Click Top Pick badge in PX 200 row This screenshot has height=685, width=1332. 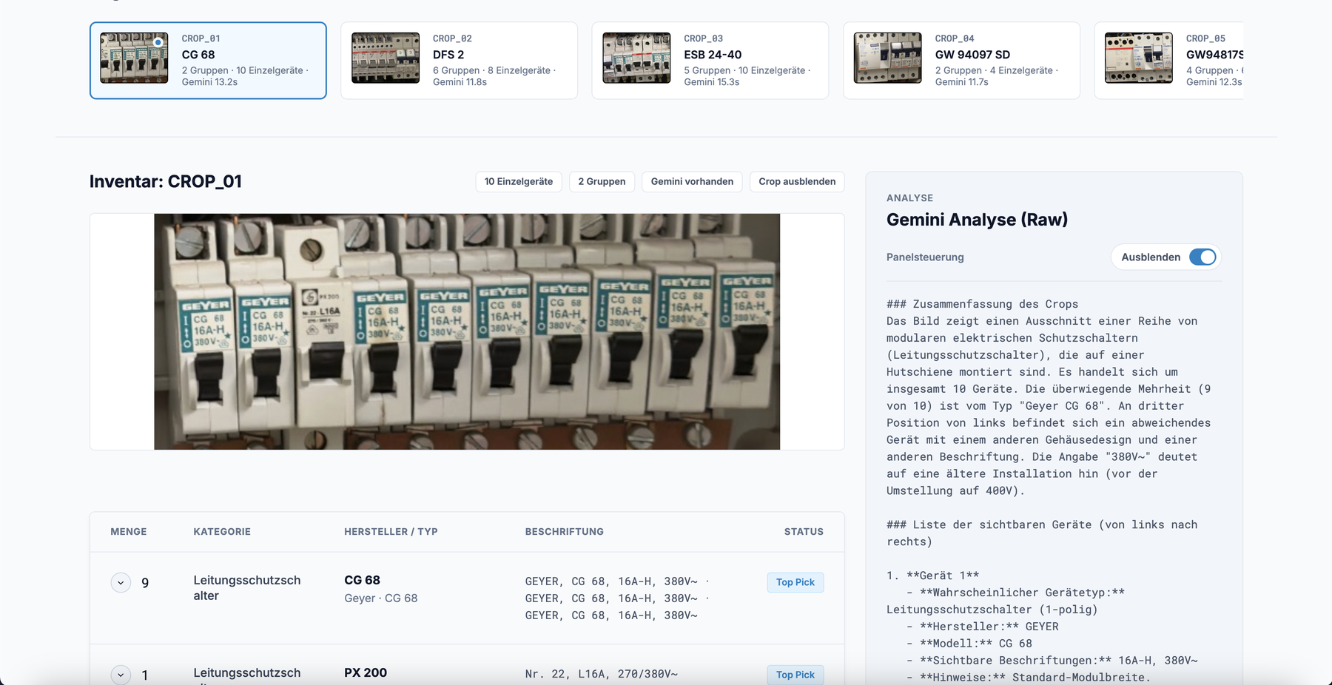point(795,675)
